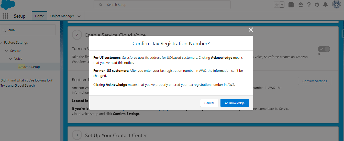
Task: Close the tax confirmation dialog with X
Action: tap(251, 30)
